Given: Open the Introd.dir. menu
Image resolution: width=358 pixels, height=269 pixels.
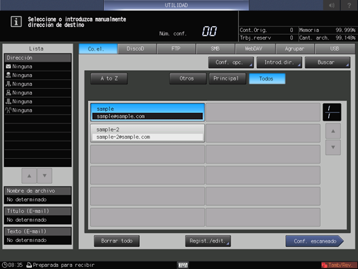Looking at the screenshot, I should tap(279, 62).
